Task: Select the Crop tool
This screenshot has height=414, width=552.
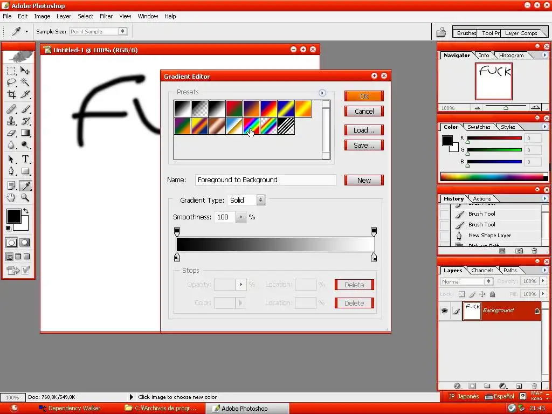Action: pyautogui.click(x=11, y=94)
